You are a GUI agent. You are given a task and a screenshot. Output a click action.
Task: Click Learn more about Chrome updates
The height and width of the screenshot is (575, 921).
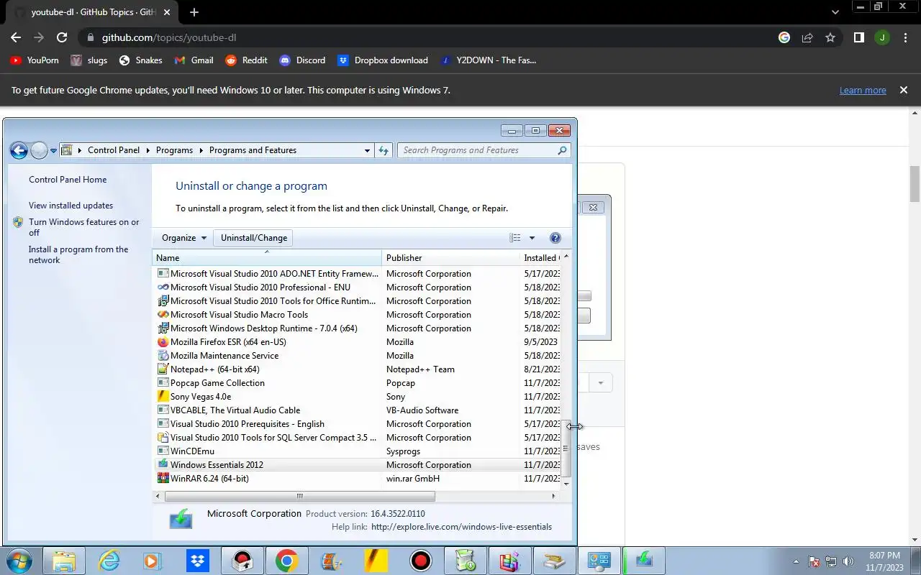863,91
